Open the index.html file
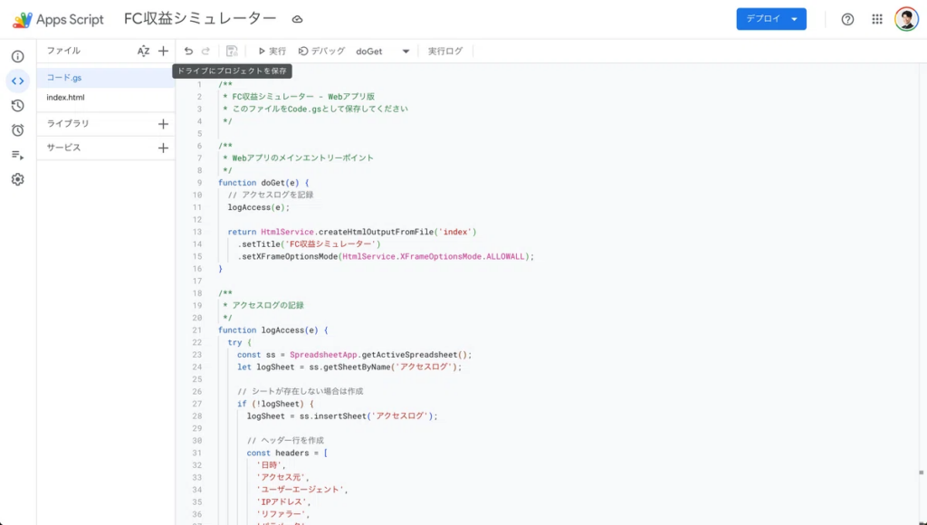The image size is (927, 525). point(65,98)
